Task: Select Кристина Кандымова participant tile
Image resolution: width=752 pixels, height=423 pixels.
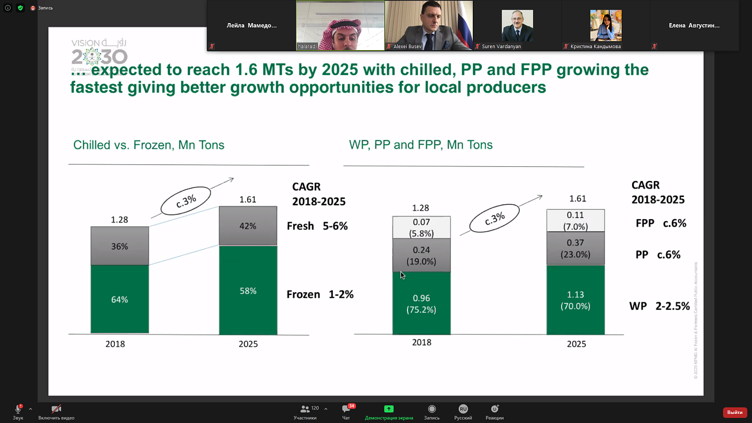Action: click(x=606, y=26)
